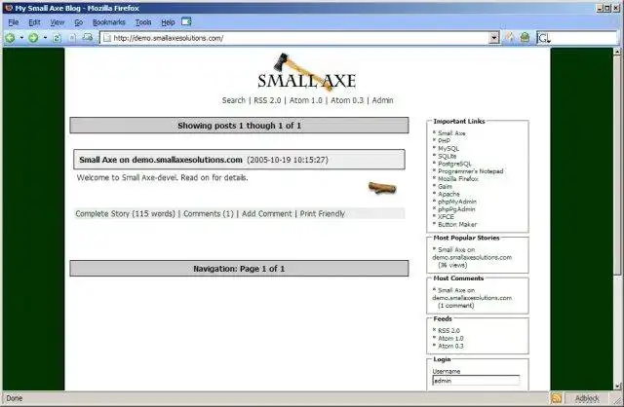The image size is (624, 407).
Task: Open Atom 0.3 in Feeds box
Action: click(450, 346)
